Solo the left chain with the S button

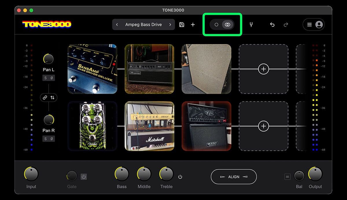45,78
